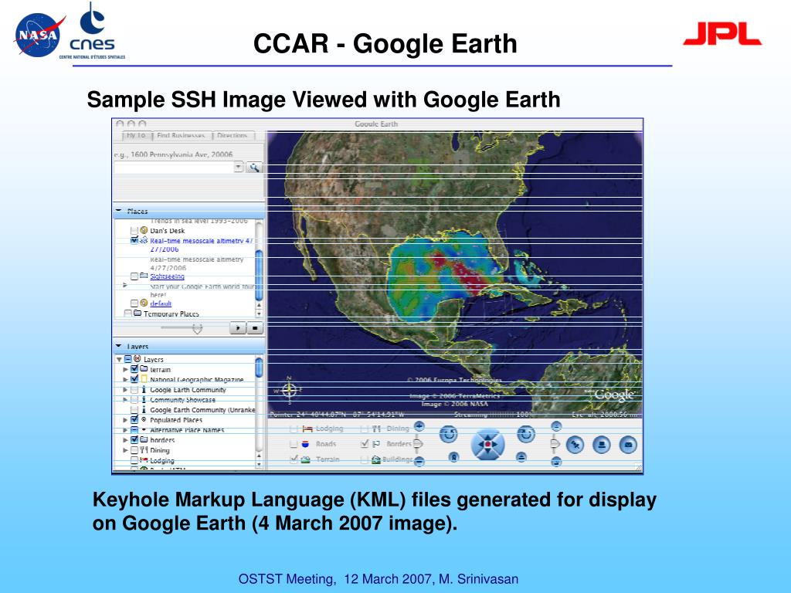Open Real-time mesoscale altimetry link
The width and height of the screenshot is (791, 593).
201,245
